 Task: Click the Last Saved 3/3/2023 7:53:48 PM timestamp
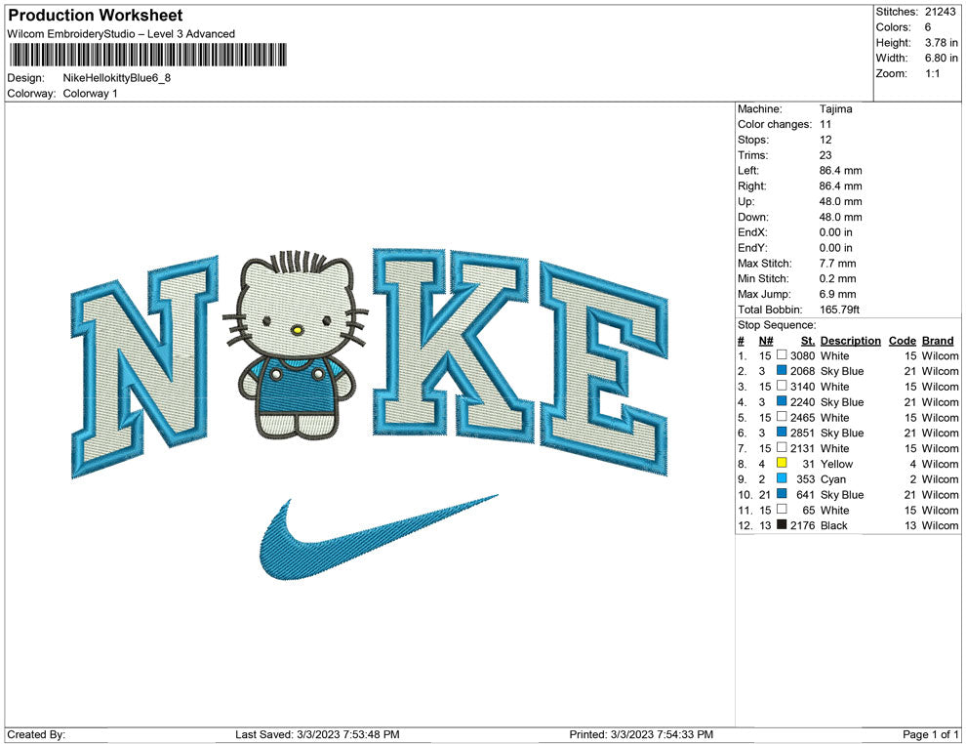pyautogui.click(x=317, y=734)
